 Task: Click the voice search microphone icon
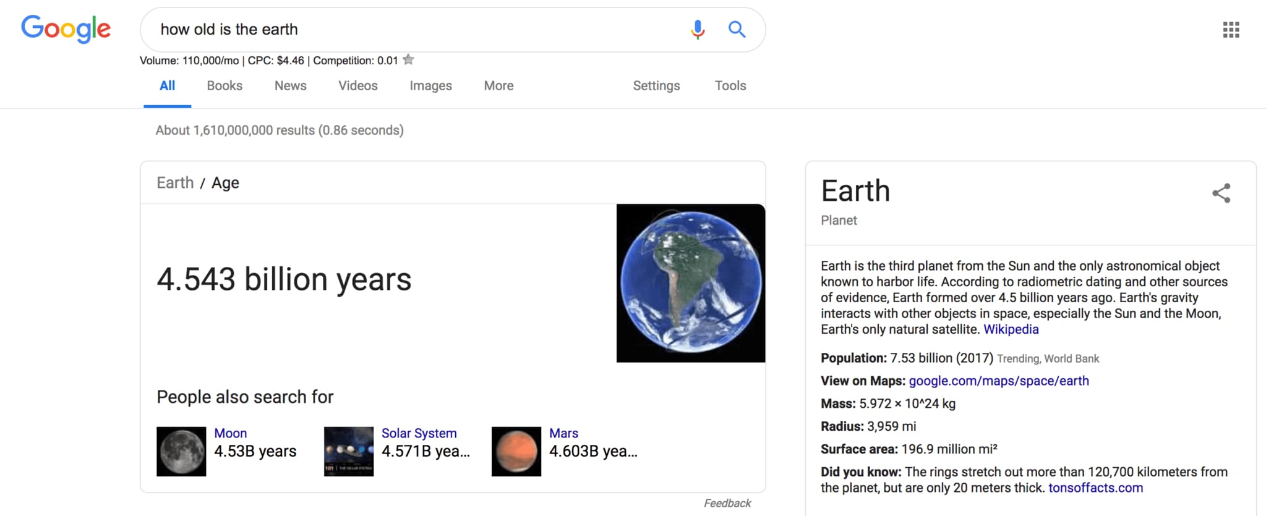(x=698, y=29)
